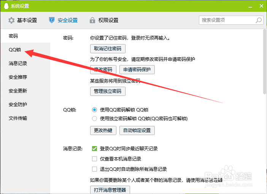Click the 你设置了记住密码 notice text

[130, 38]
